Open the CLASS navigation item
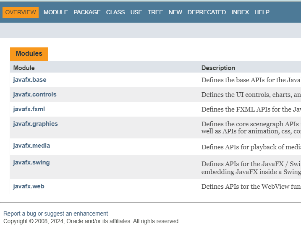The height and width of the screenshot is (237, 301). click(x=115, y=12)
